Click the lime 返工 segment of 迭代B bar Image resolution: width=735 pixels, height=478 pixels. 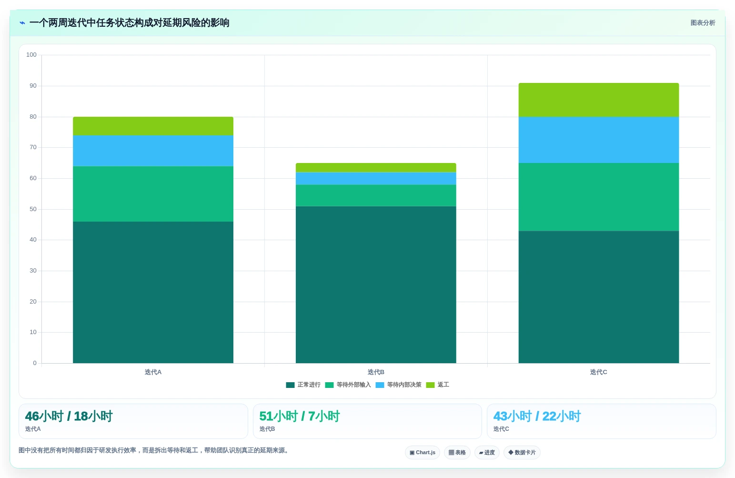[376, 168]
